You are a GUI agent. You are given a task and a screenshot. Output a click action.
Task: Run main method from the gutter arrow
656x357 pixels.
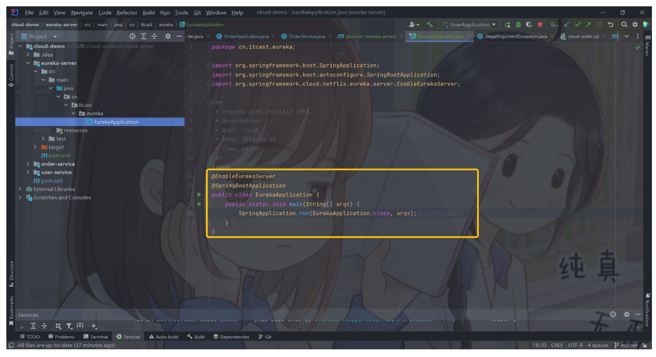pos(199,204)
